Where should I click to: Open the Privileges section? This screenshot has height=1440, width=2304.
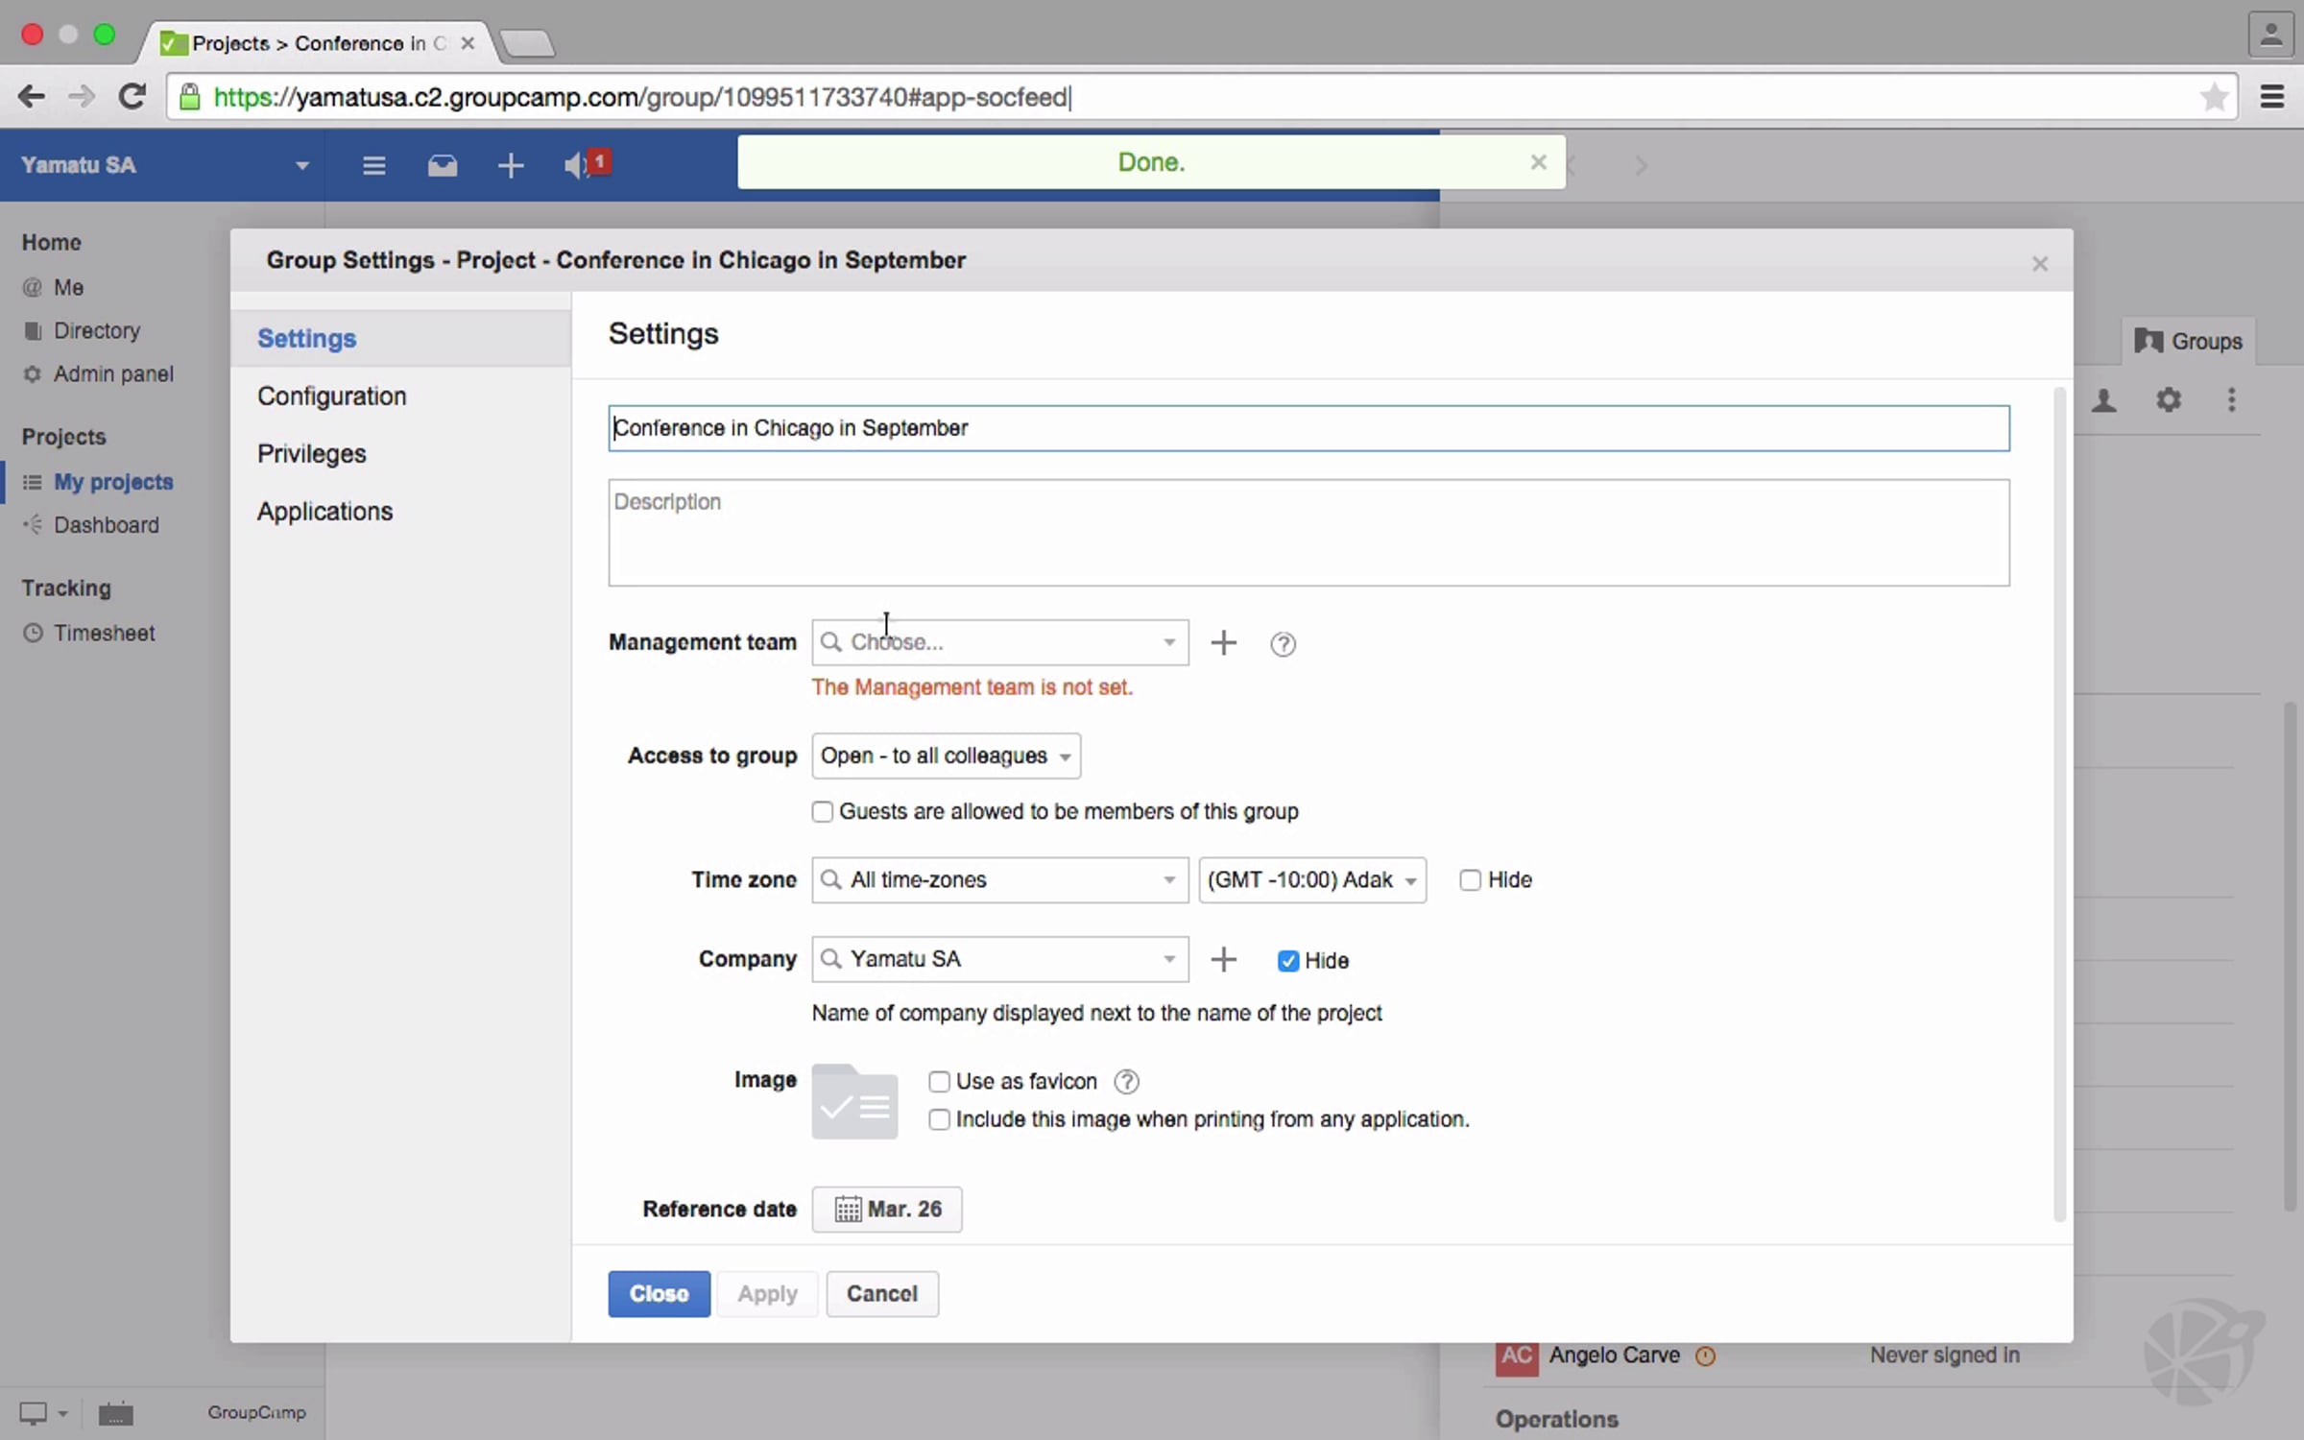point(312,454)
